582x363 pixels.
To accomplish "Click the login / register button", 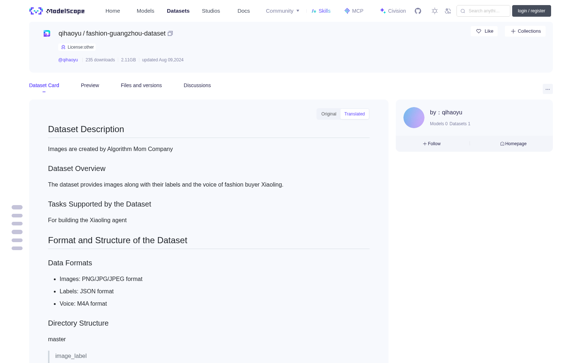I will click(x=531, y=11).
